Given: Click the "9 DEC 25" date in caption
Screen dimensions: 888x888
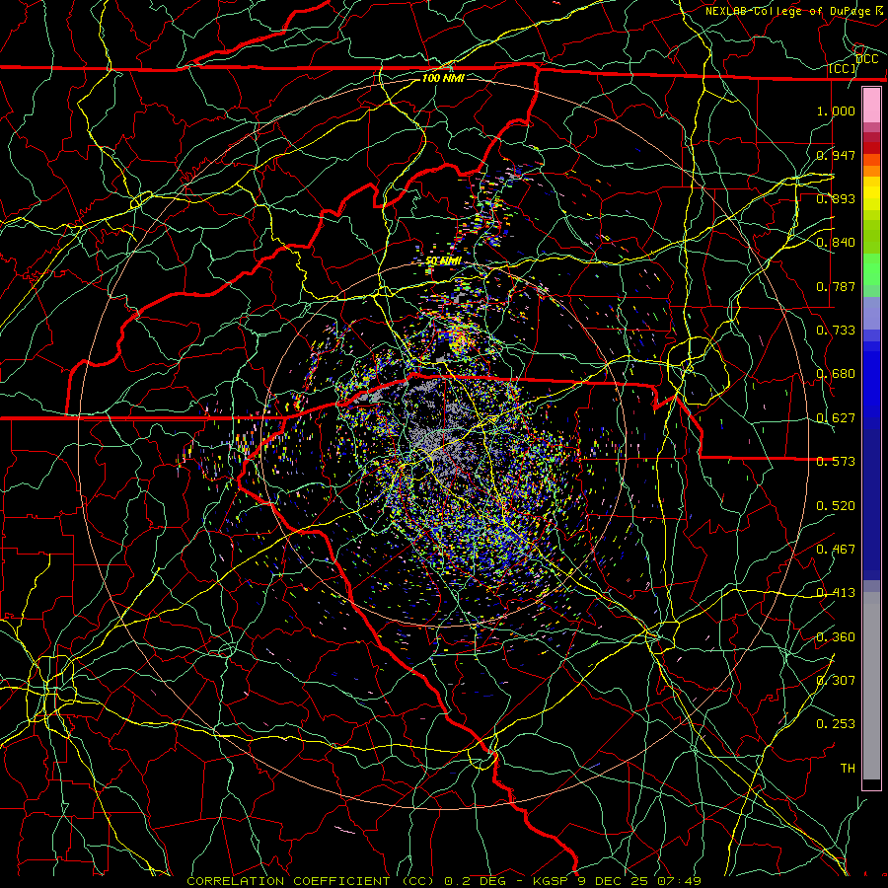Looking at the screenshot, I should (614, 881).
